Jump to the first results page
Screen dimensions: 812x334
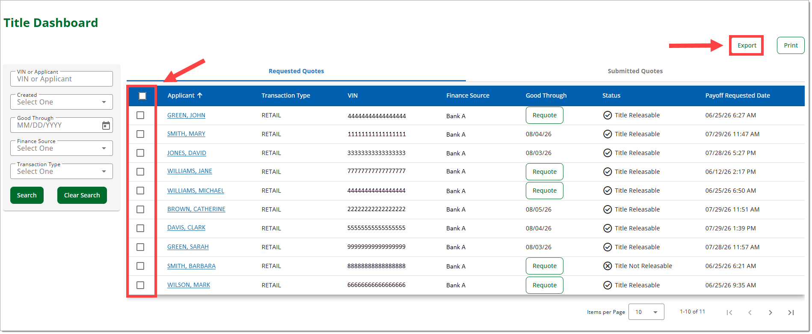pos(729,313)
